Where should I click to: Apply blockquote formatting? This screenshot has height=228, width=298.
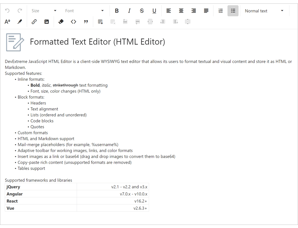[86, 21]
